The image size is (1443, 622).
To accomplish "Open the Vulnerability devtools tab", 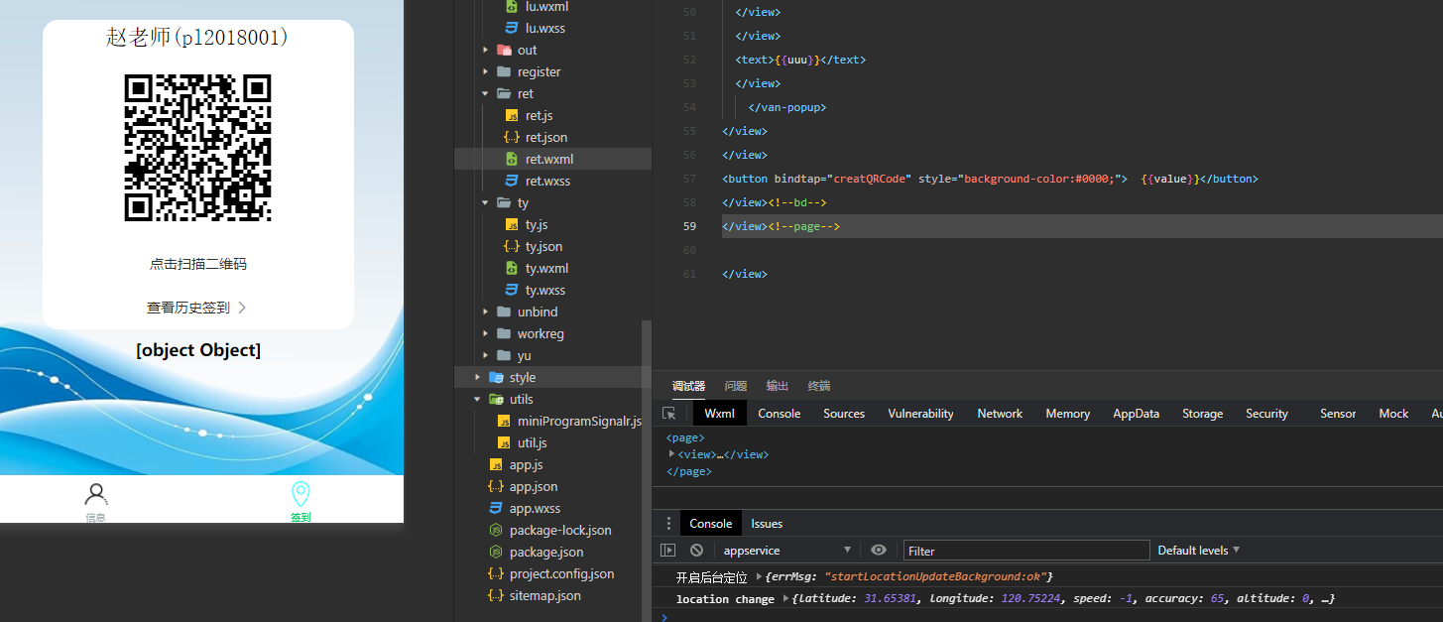I will pos(920,414).
